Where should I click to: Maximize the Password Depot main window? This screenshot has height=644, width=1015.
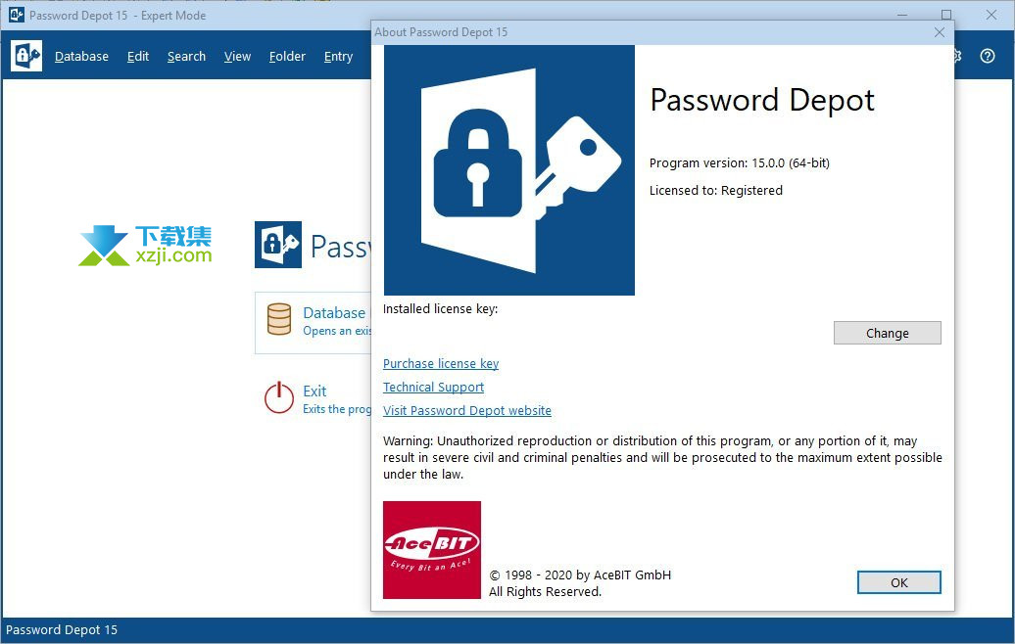coord(946,15)
